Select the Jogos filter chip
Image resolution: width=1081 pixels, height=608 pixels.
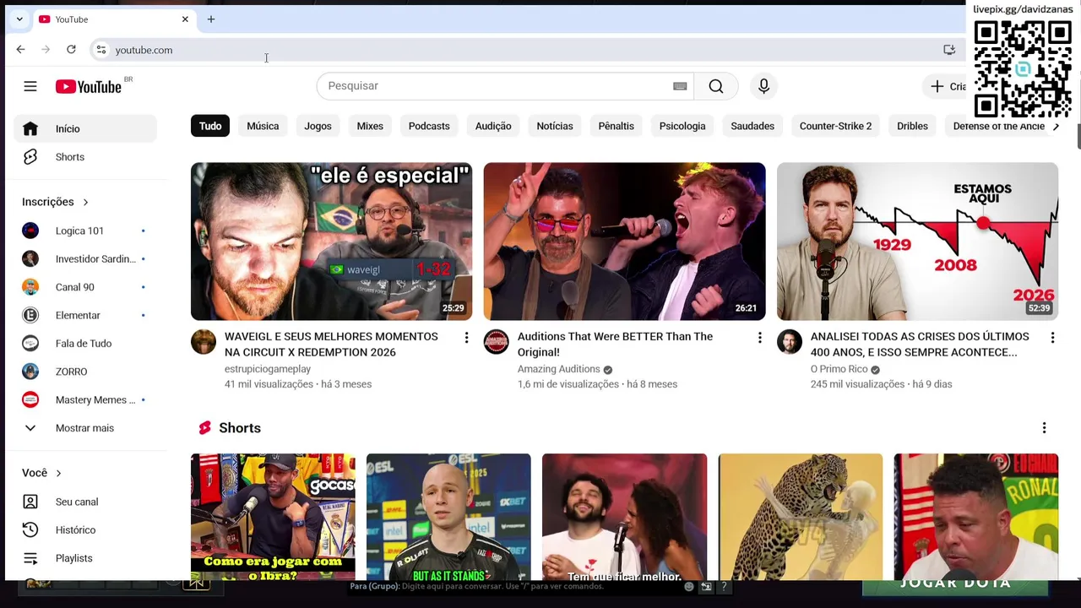(x=318, y=126)
